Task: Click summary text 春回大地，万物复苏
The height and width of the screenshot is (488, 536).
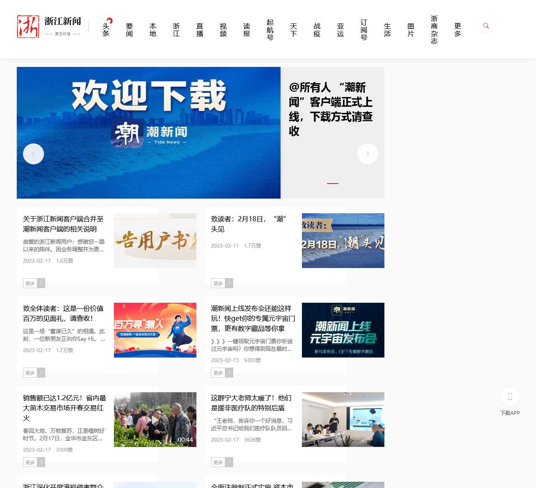Action: coord(64,434)
